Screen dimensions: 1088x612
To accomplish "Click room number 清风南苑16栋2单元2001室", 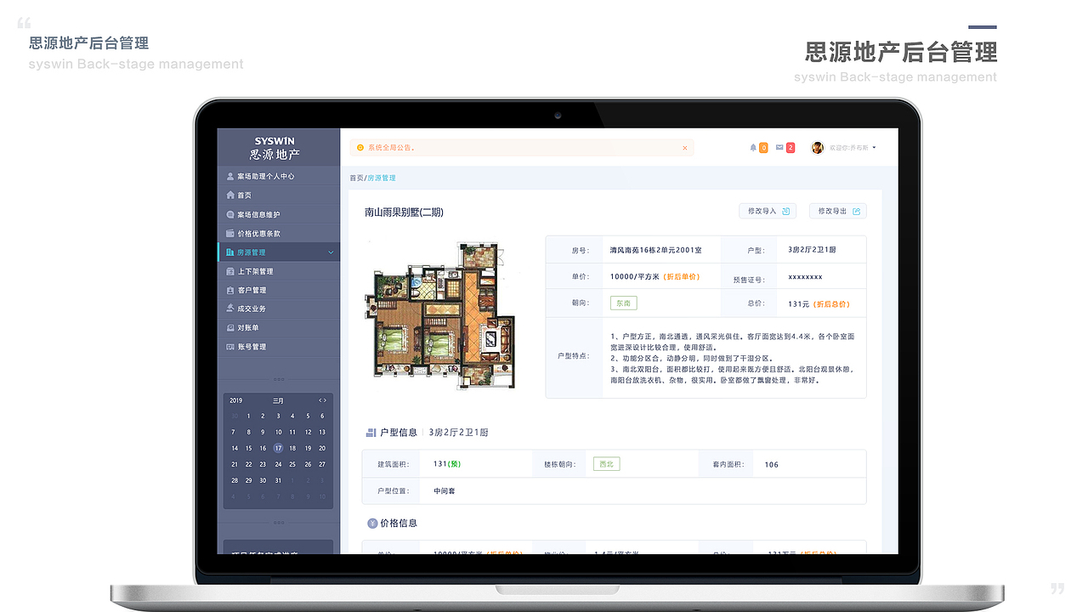I will coord(655,251).
